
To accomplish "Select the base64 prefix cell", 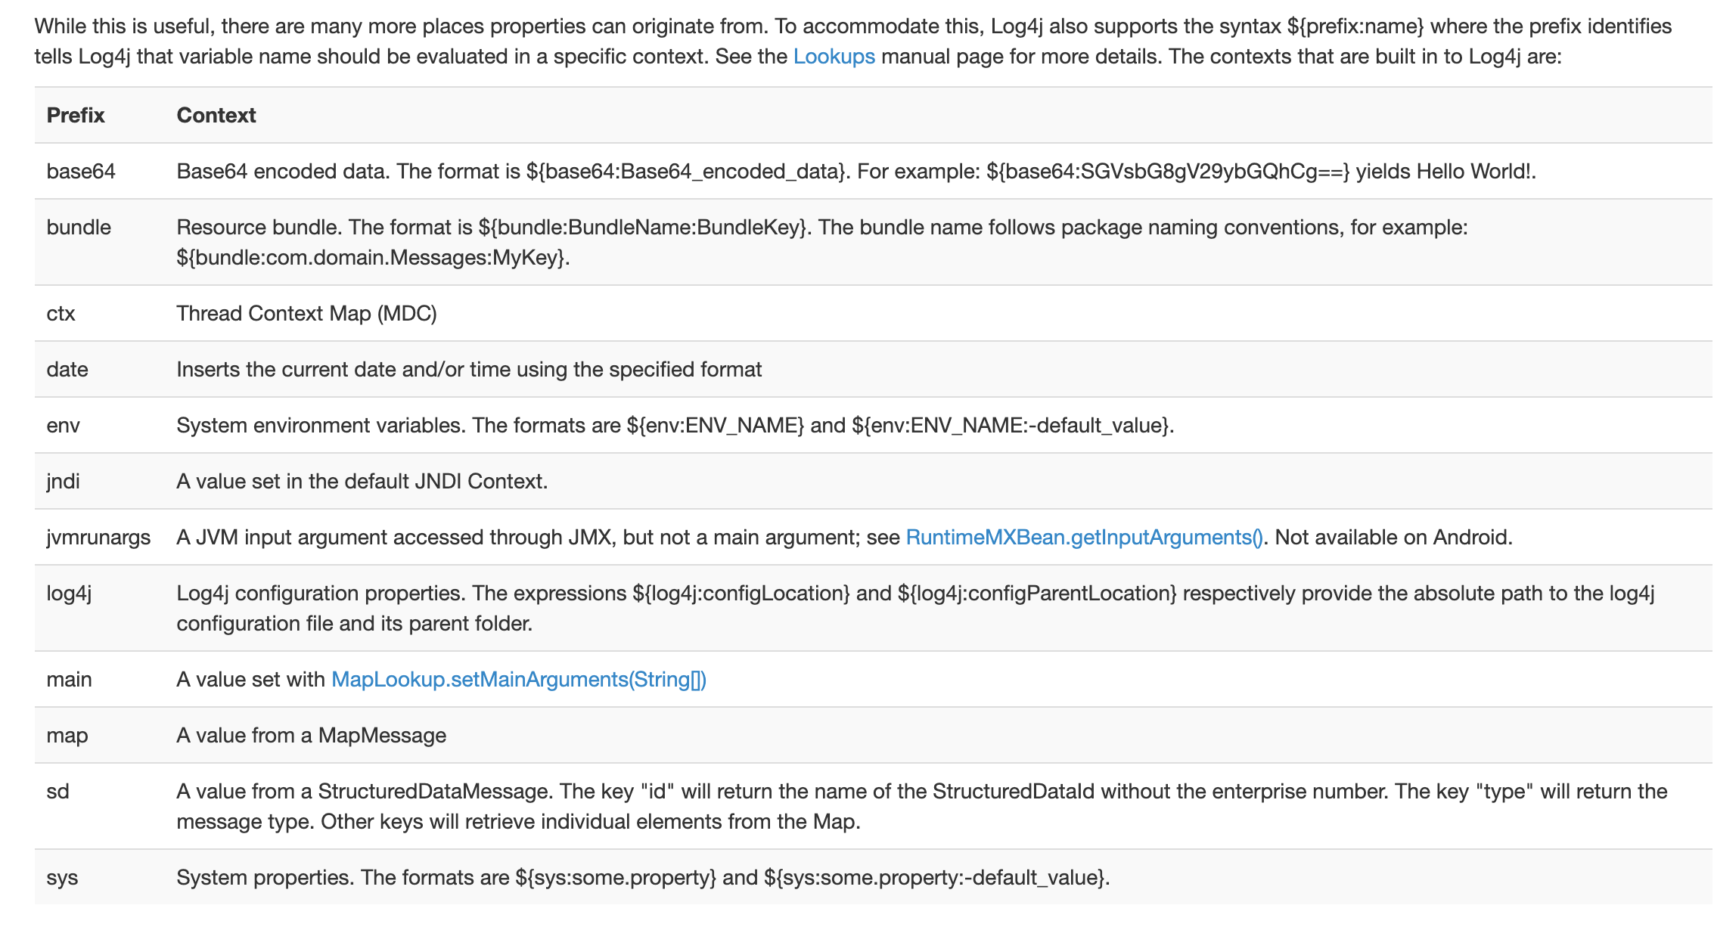I will tap(81, 172).
